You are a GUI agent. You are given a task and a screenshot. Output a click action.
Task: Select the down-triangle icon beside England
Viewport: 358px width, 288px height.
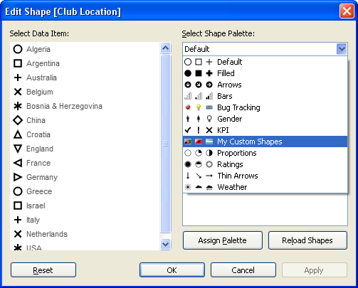(18, 149)
